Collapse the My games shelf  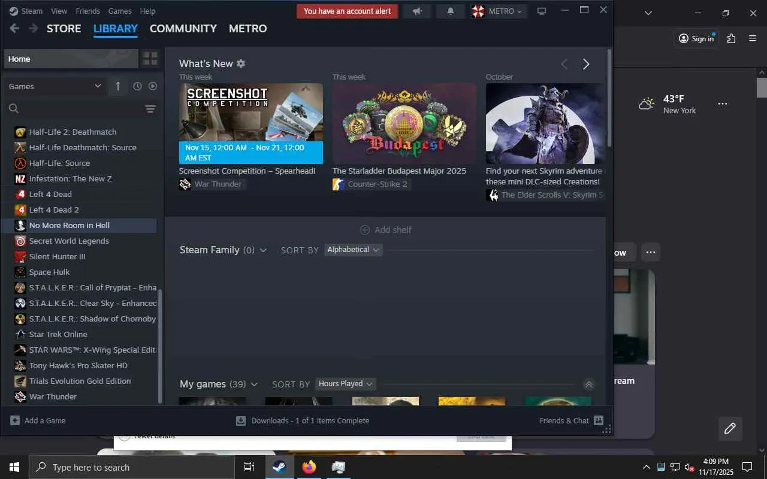click(588, 384)
